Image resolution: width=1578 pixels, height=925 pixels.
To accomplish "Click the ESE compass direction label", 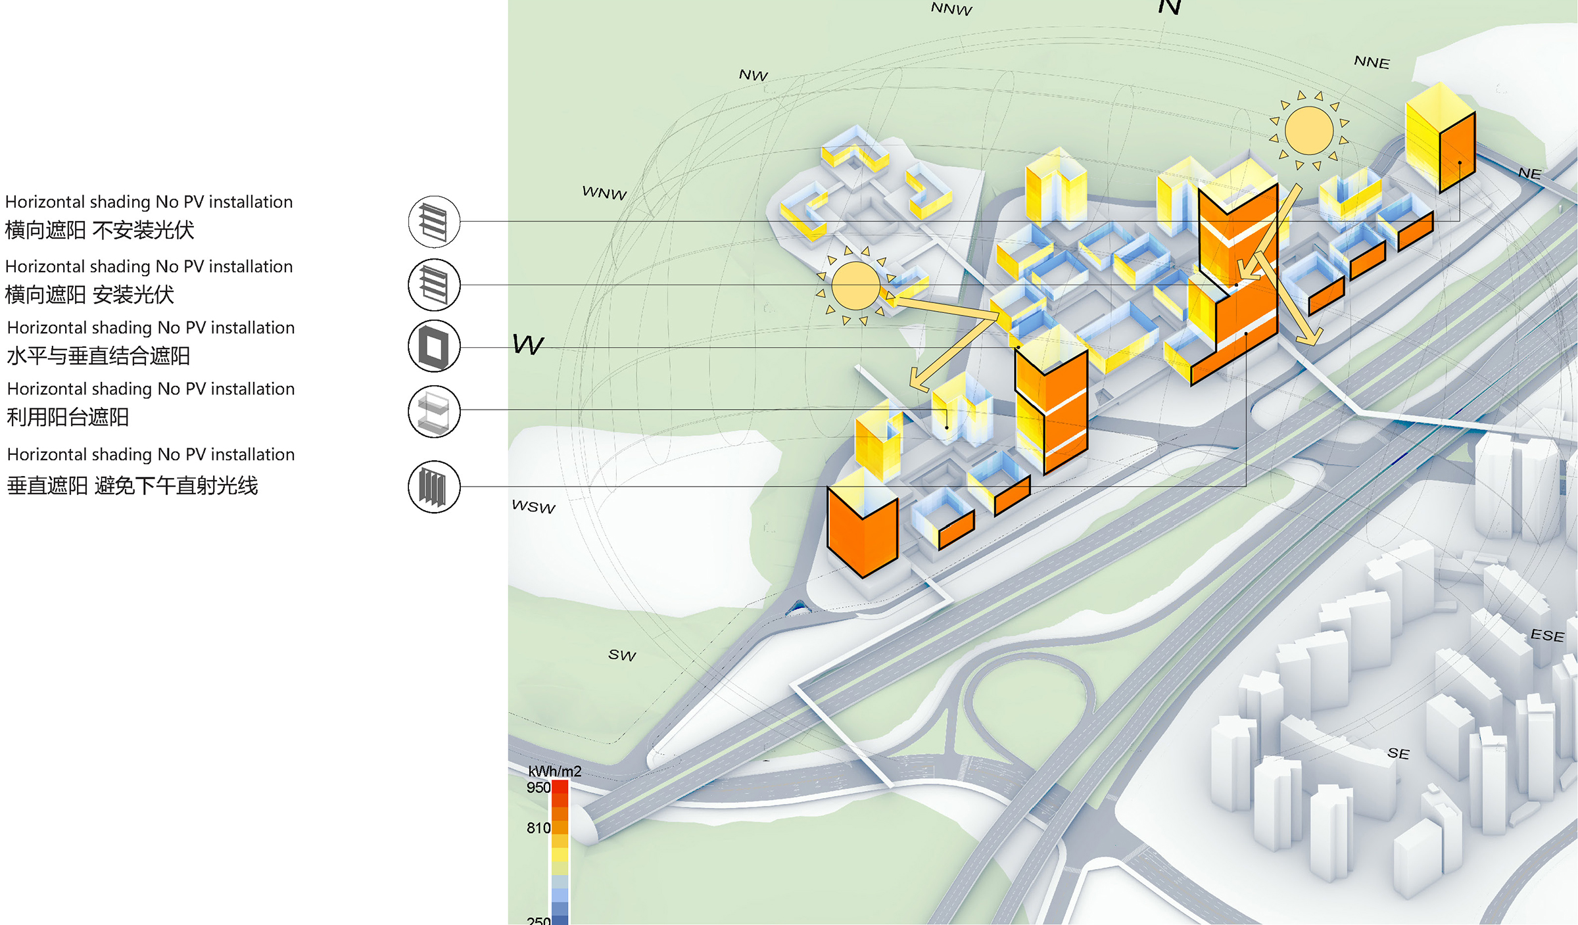I will (1546, 635).
